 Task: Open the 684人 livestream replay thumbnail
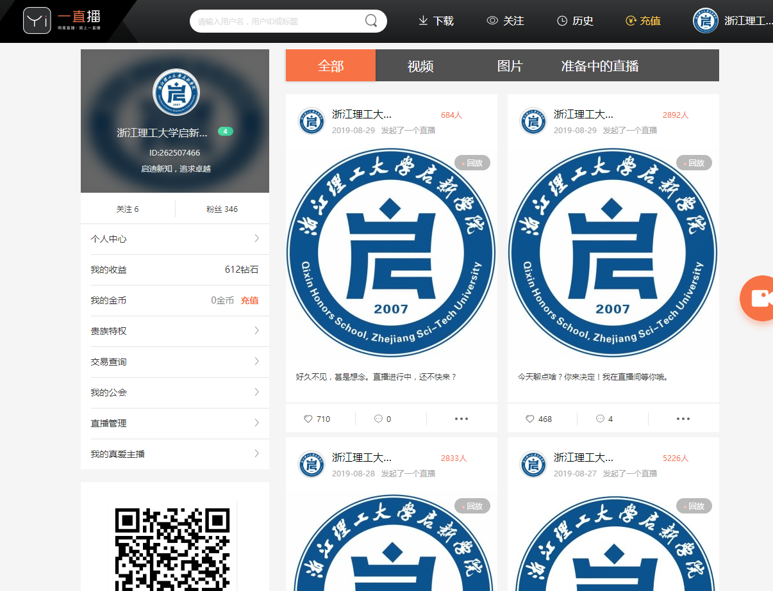391,253
